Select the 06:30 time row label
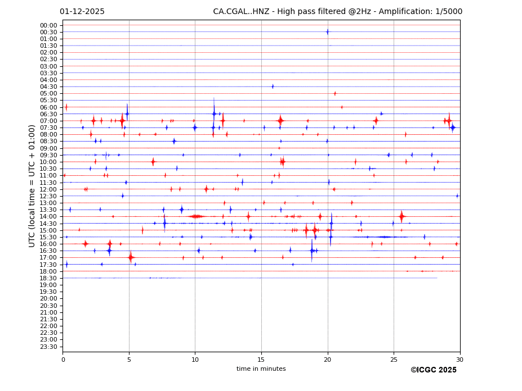The width and height of the screenshot is (522, 391). [x=48, y=114]
